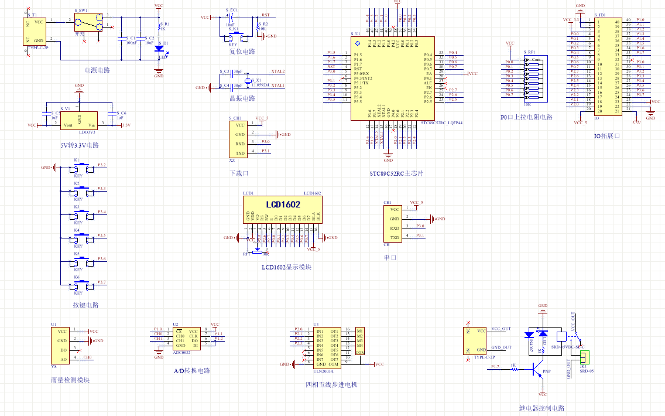Click the 'STC89C52RC主芯片' title
665x416 pixels.
[x=396, y=173]
